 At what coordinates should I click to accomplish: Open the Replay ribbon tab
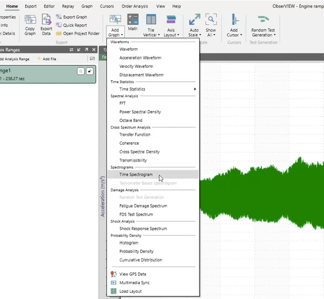[x=68, y=6]
